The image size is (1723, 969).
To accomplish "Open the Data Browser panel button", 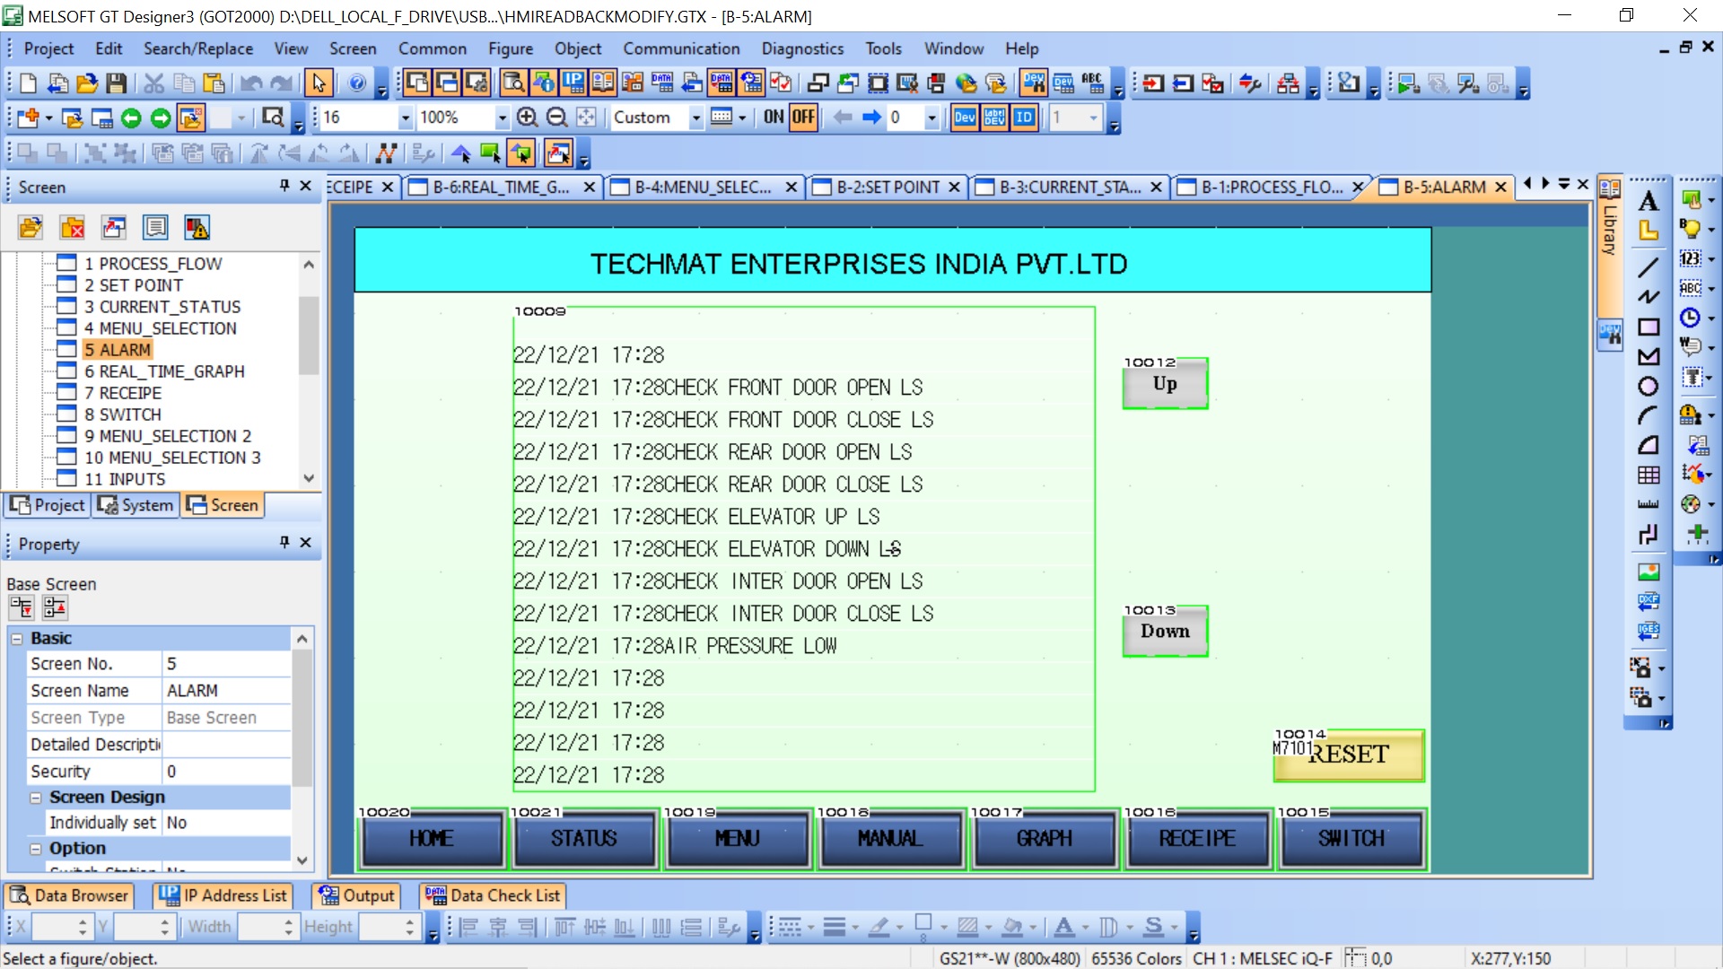I will pyautogui.click(x=69, y=895).
